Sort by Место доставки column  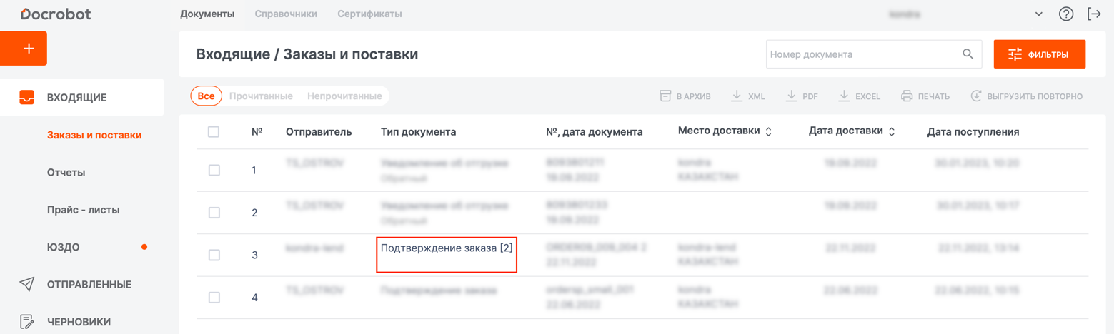(768, 132)
